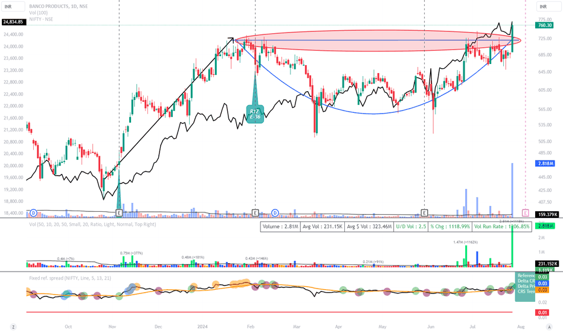Click the 159.379K volume average label
Viewport: 563px width, 332px height.
548,215
